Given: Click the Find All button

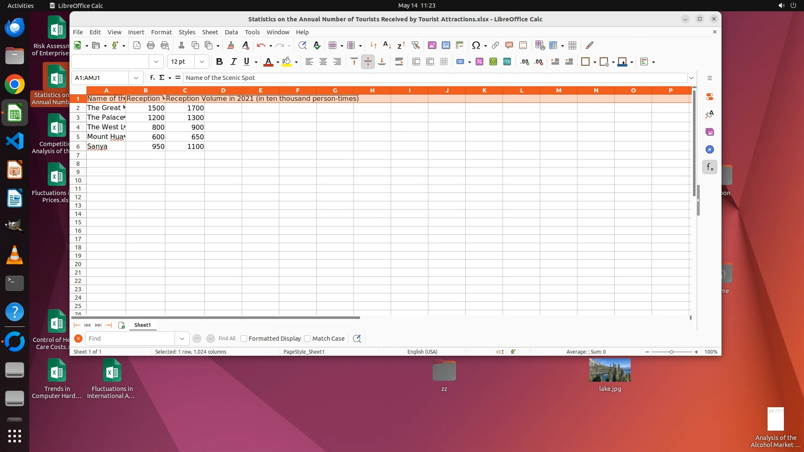Looking at the screenshot, I should point(227,339).
